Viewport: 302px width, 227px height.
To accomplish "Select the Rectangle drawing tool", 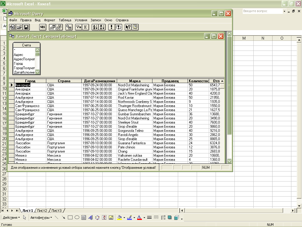I will [x=70, y=218].
